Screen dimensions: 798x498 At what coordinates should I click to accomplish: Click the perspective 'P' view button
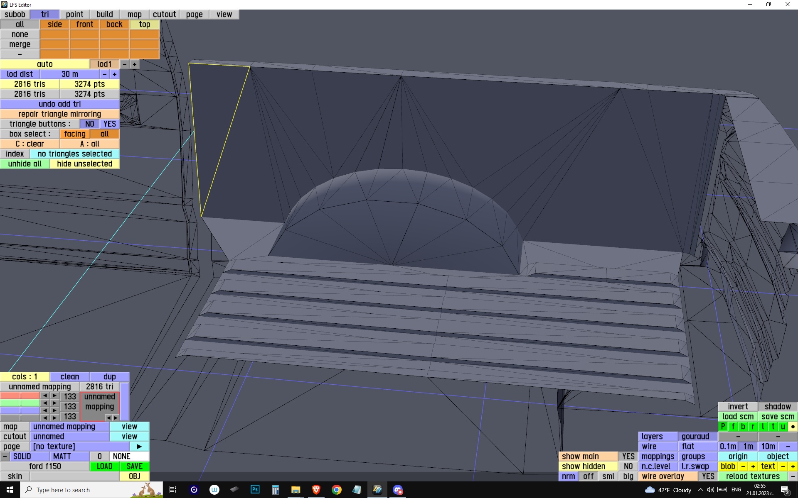click(x=723, y=426)
